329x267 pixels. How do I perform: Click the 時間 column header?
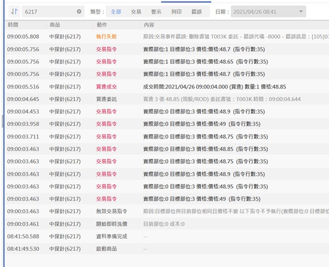tap(13, 24)
